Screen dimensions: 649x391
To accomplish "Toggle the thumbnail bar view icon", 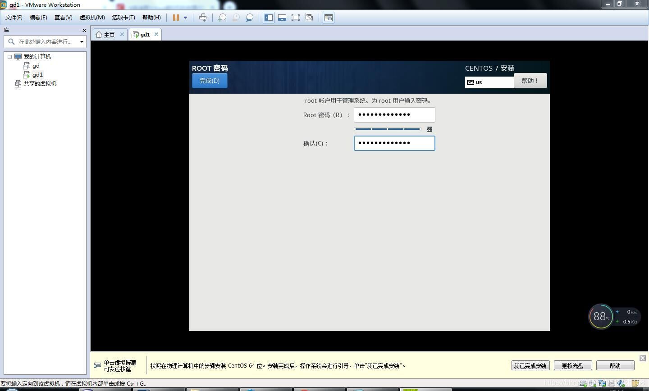I will pos(282,18).
